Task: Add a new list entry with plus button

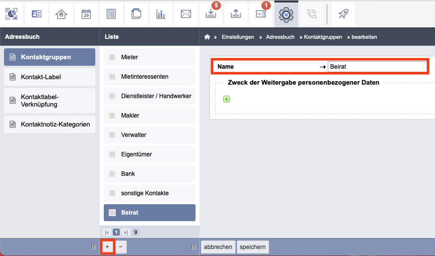Action: [x=107, y=247]
